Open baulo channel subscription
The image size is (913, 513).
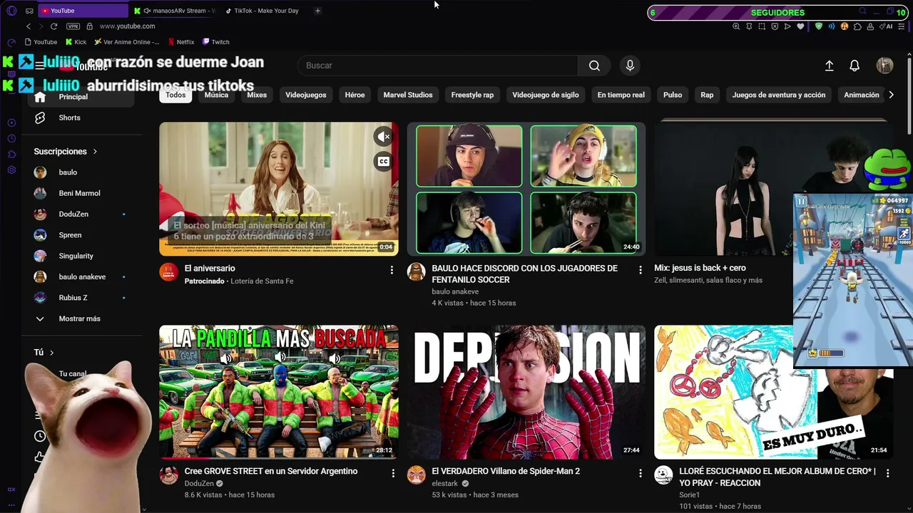[82, 172]
